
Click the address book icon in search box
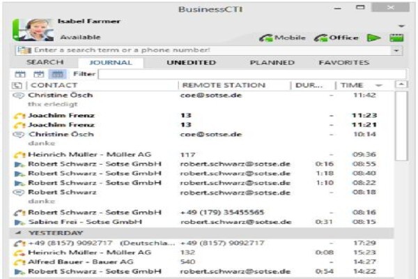coord(24,50)
